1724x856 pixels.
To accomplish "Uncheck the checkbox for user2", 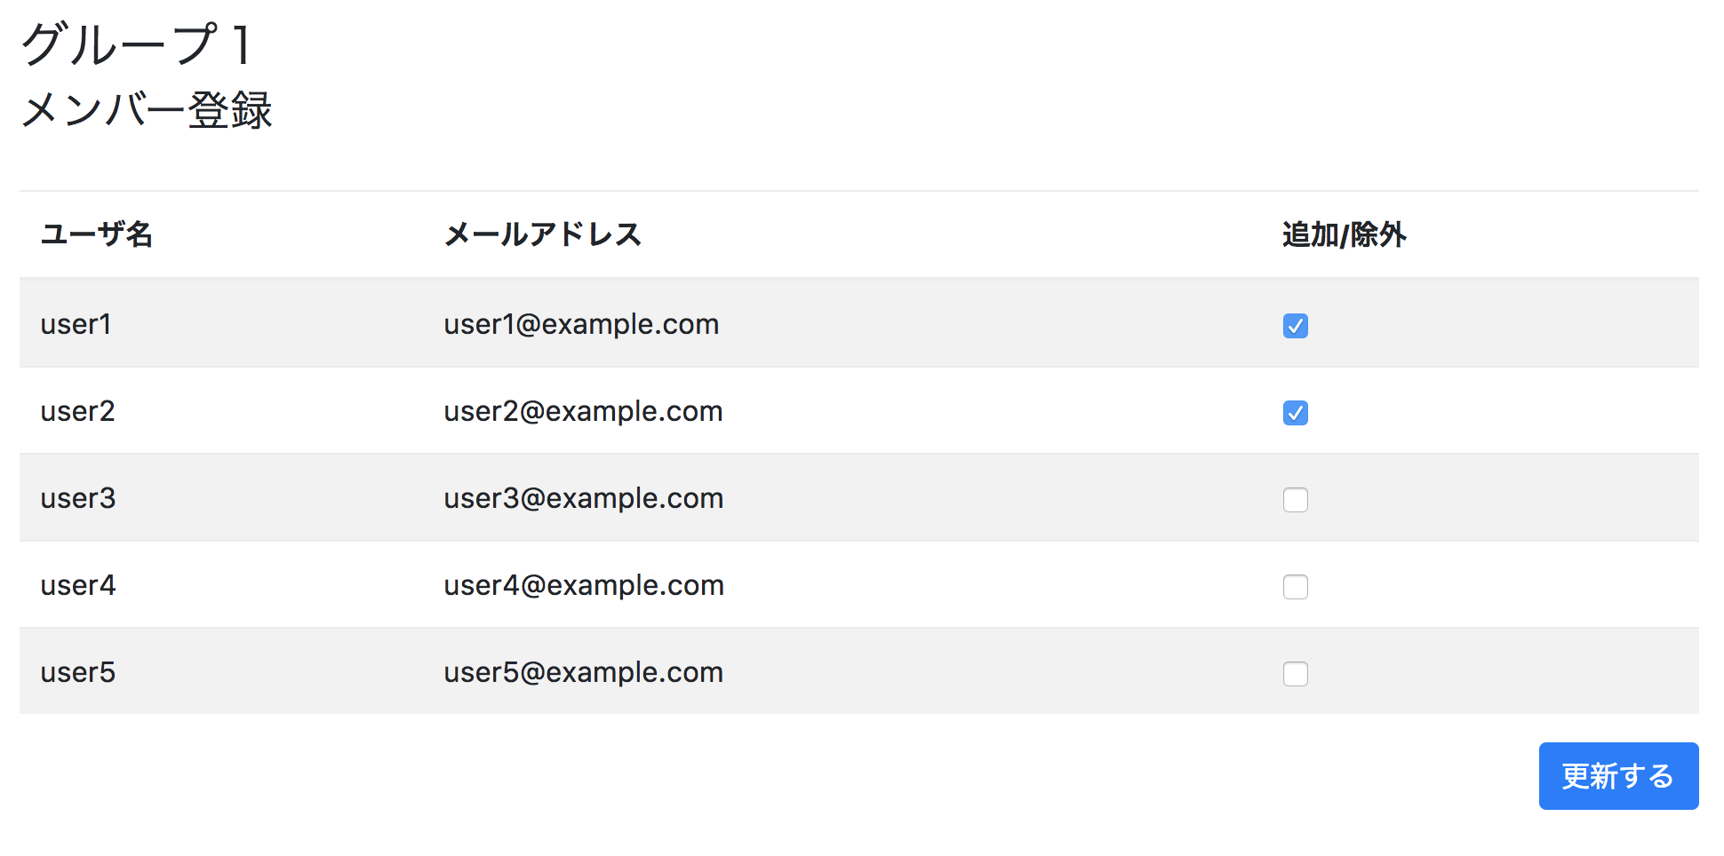I will tap(1296, 412).
